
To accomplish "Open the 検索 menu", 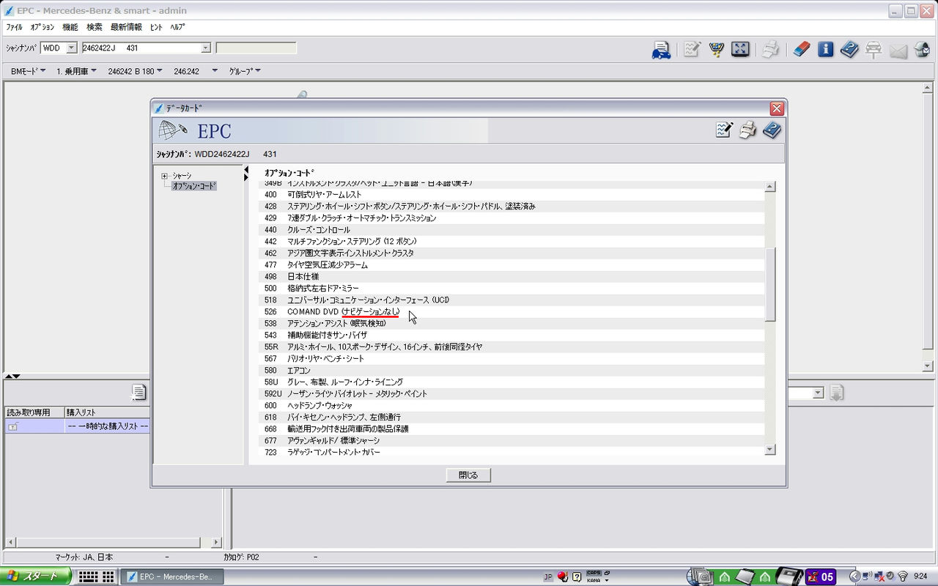I will (x=94, y=26).
